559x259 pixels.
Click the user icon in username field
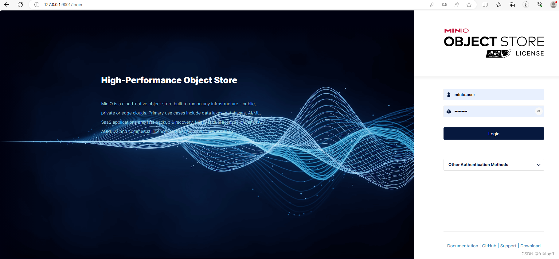tap(449, 95)
